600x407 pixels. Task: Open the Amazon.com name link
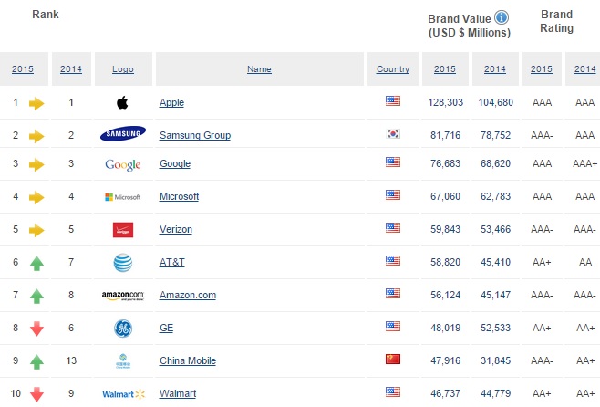click(187, 295)
